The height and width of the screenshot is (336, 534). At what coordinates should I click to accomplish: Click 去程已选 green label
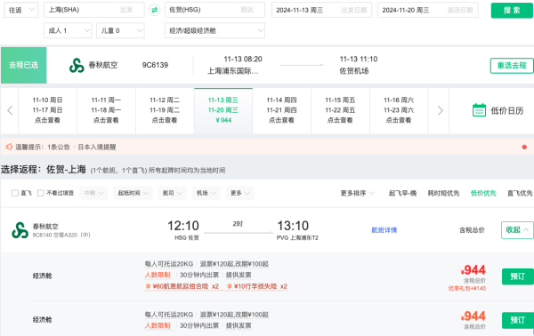(23, 65)
